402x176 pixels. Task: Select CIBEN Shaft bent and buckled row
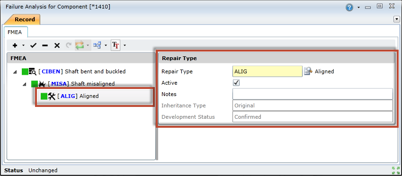coord(82,71)
